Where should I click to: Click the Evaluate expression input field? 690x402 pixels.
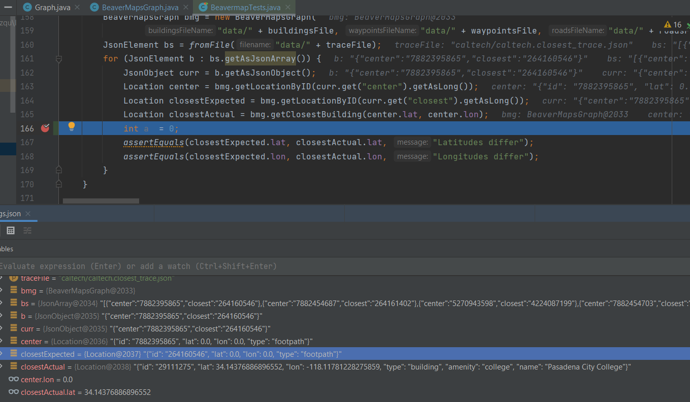pyautogui.click(x=203, y=266)
